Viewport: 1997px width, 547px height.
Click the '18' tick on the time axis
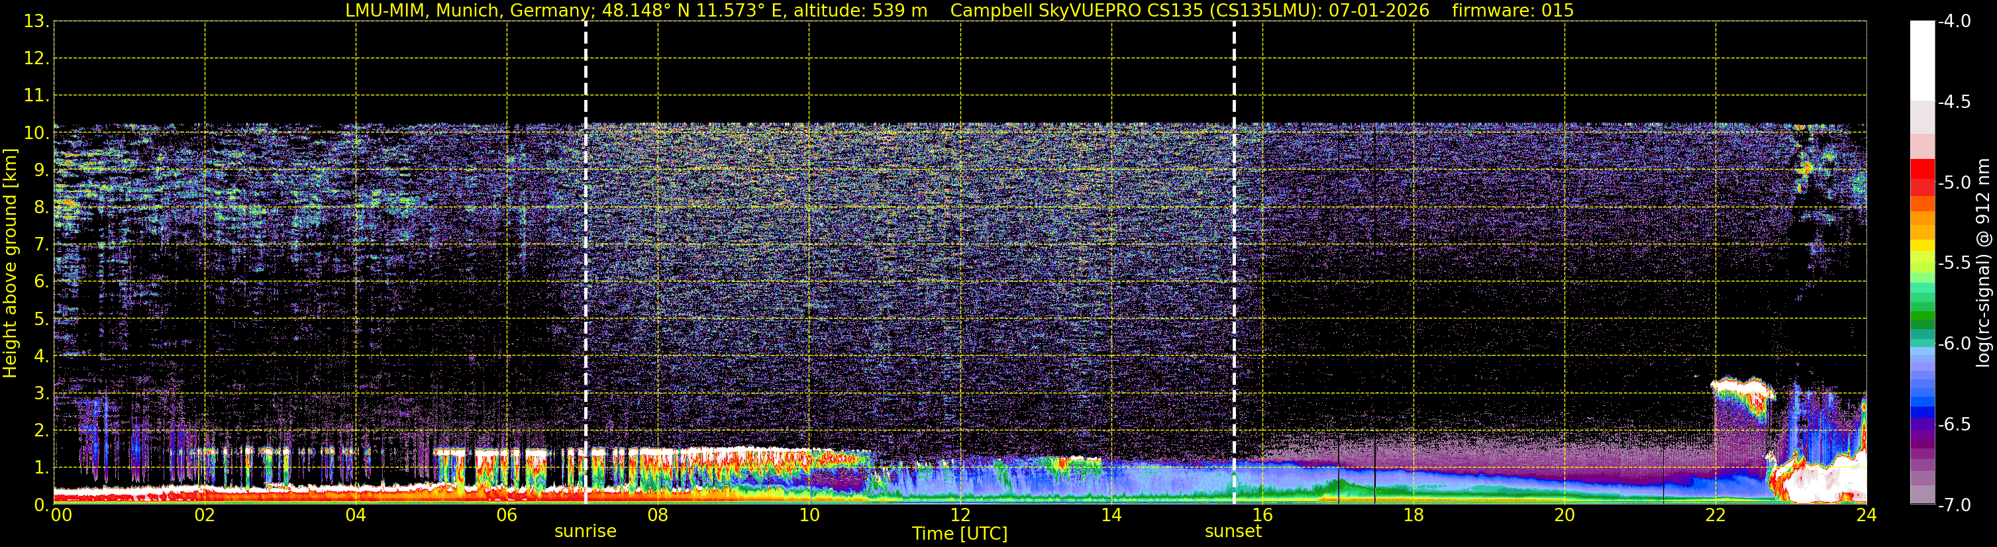[1413, 515]
